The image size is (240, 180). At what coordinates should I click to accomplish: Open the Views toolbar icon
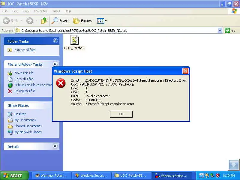tap(100, 21)
